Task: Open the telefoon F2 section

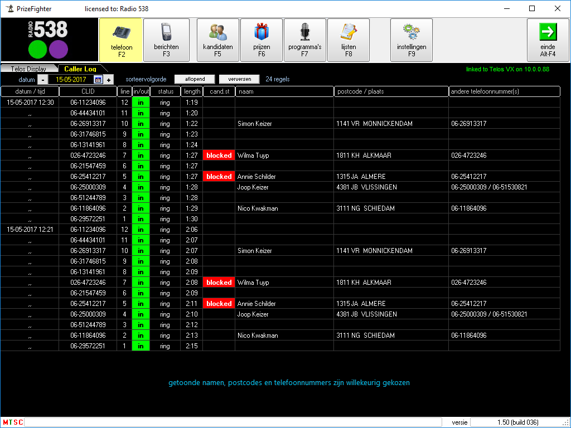Action: [122, 40]
